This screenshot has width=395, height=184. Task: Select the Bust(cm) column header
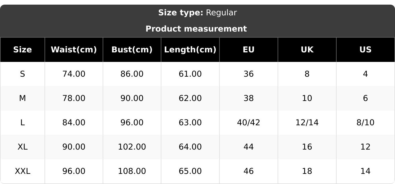click(x=132, y=50)
